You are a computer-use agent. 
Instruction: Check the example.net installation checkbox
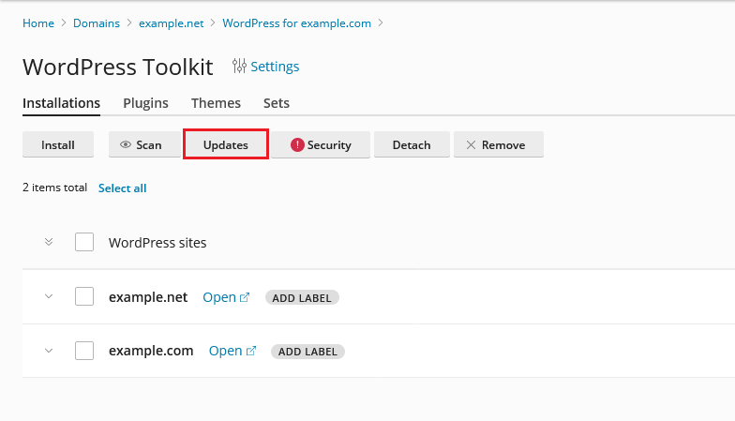click(84, 296)
